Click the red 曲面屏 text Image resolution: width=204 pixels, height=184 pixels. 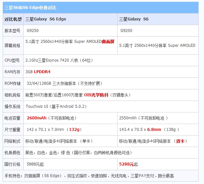tap(108, 42)
